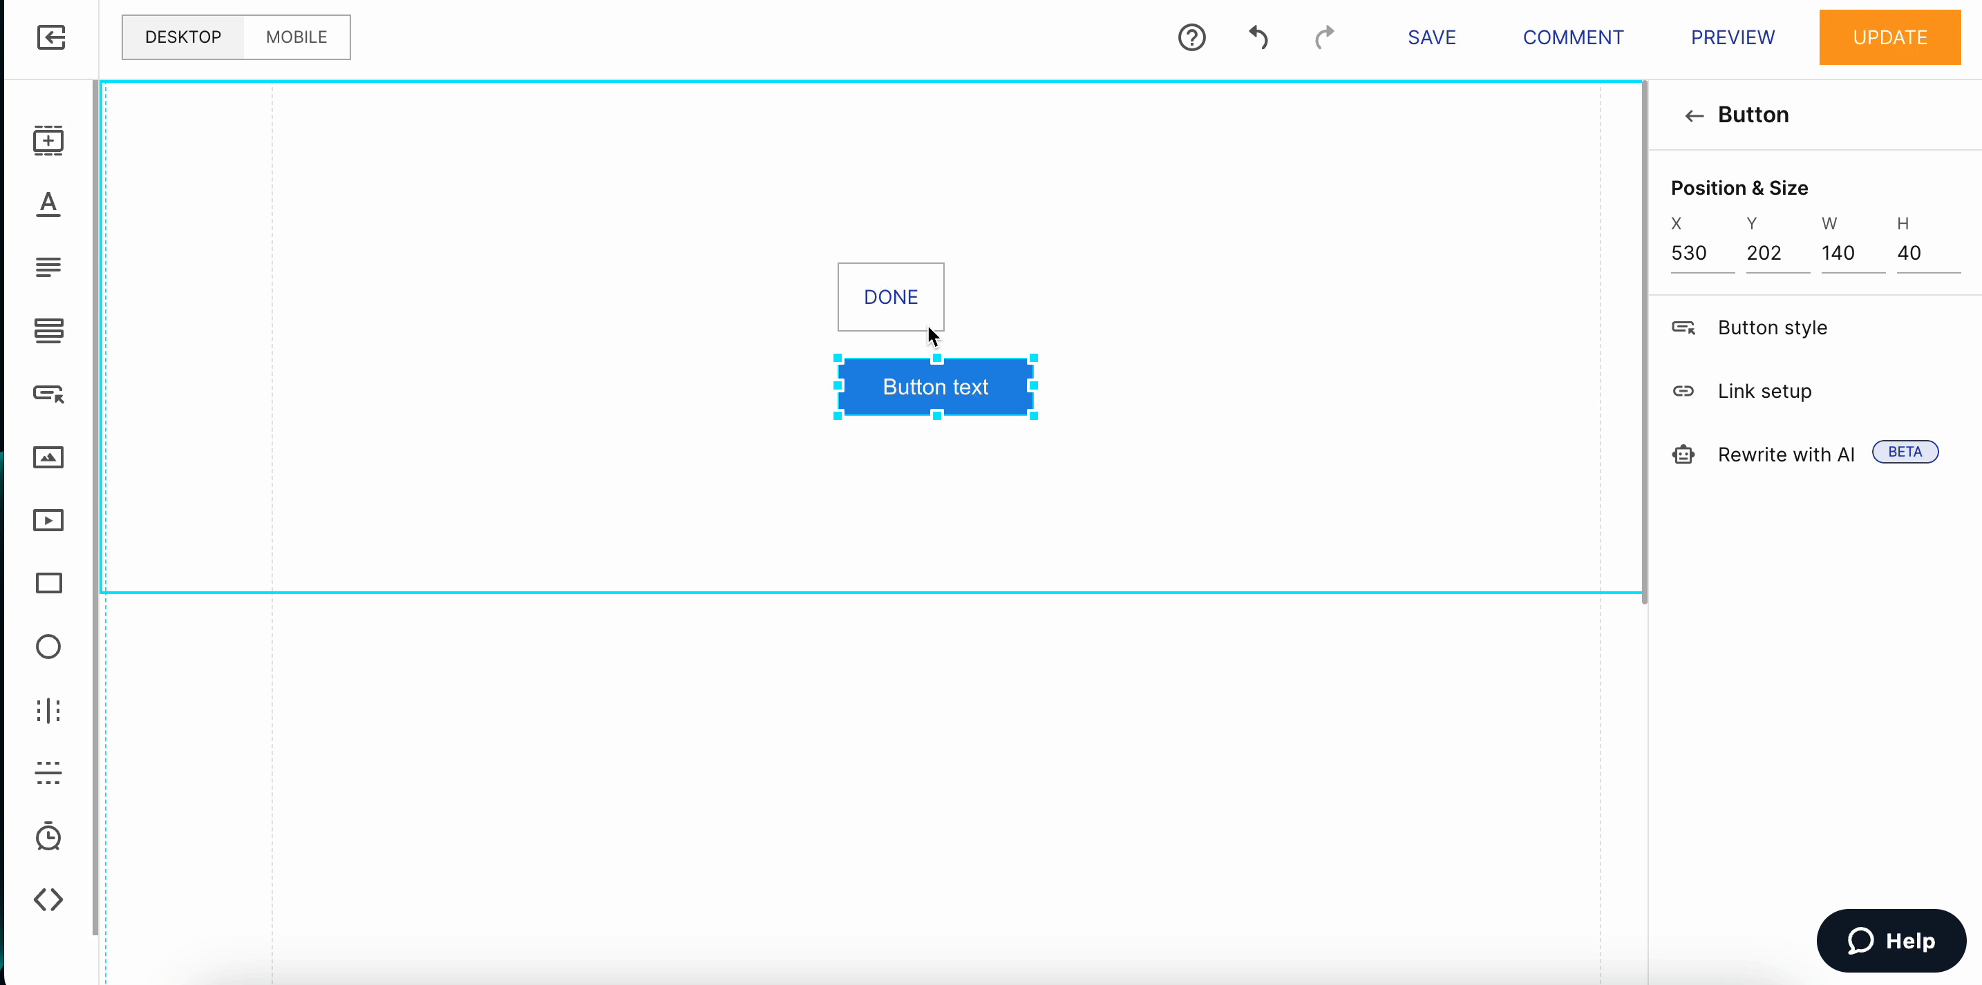Open the Button style settings
1982x985 pixels.
tap(1772, 327)
